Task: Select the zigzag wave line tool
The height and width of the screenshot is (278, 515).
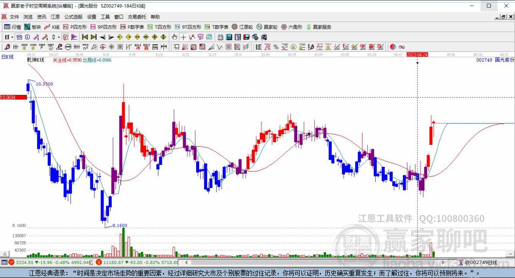Action: tap(219, 47)
